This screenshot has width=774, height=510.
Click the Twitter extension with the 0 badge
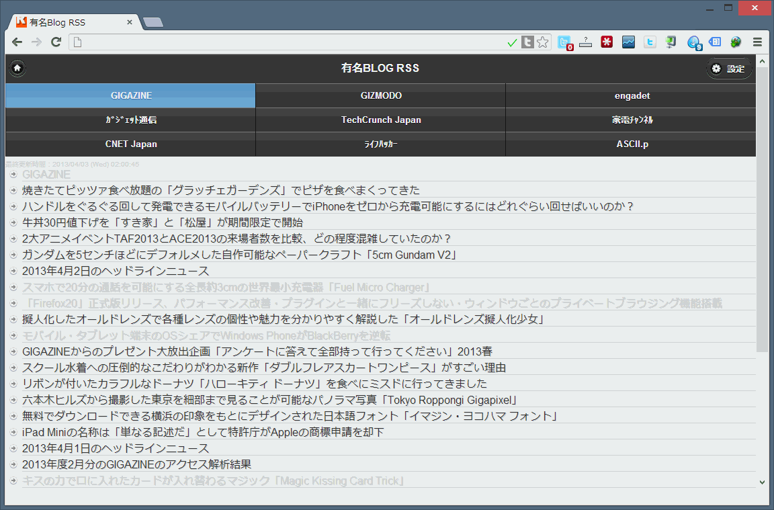564,42
